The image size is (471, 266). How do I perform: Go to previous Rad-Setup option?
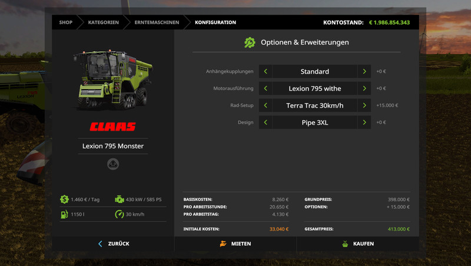[266, 106]
